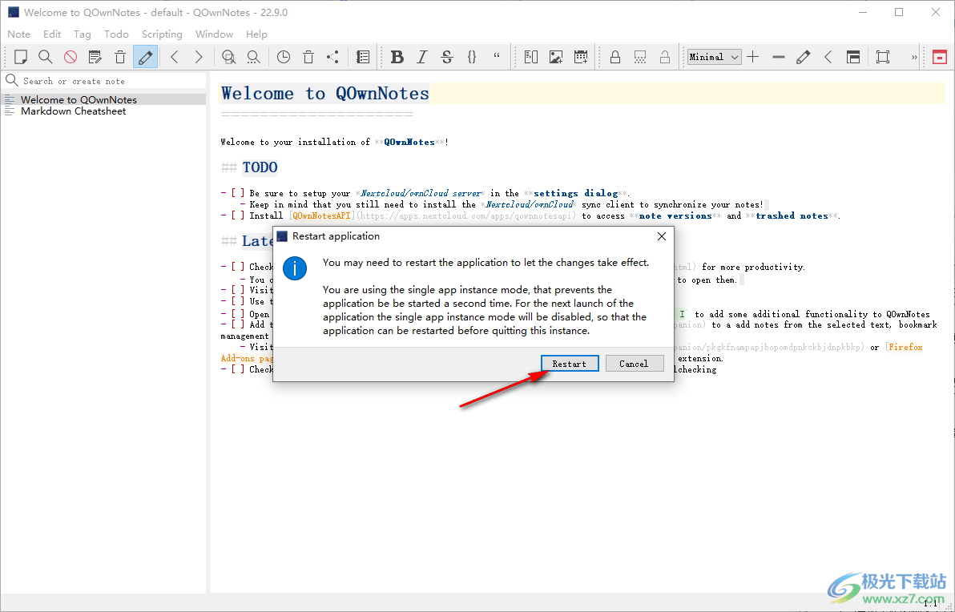Toggle distraction-free mode square icon
This screenshot has height=612, width=955.
(x=882, y=57)
